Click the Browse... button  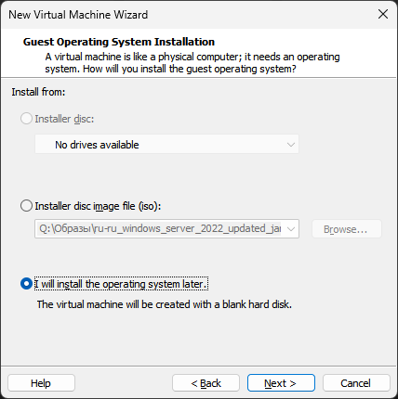(x=347, y=229)
